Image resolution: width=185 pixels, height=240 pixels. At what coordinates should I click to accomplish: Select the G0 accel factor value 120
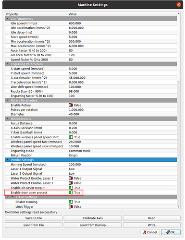(x=72, y=55)
